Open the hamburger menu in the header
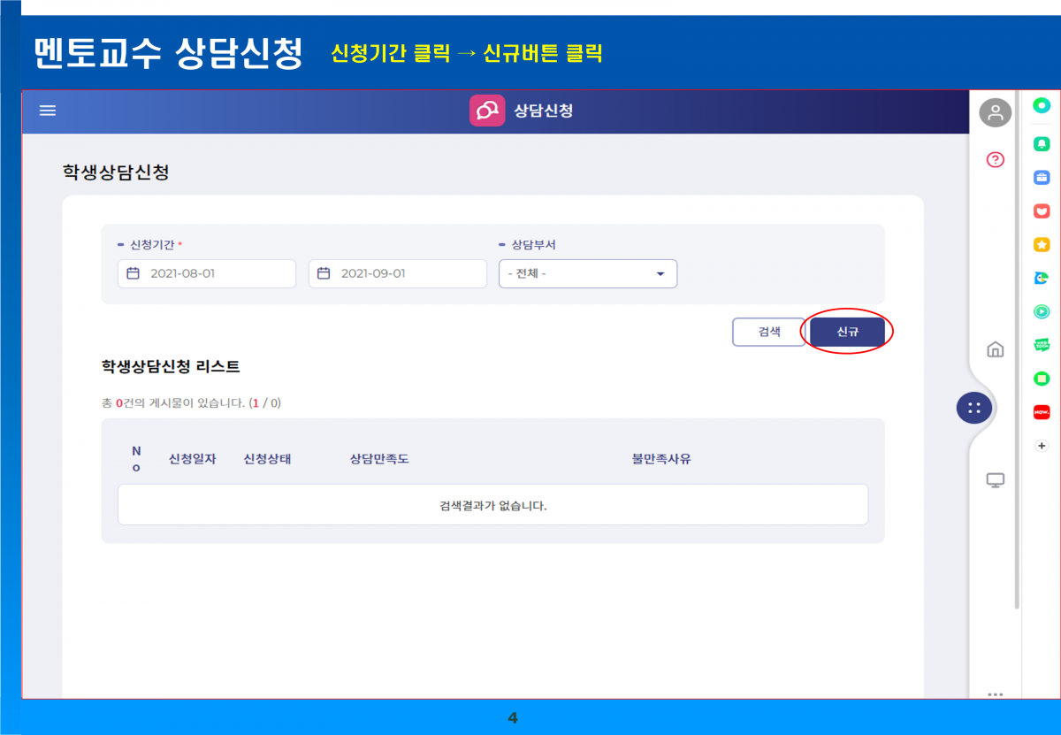1061x735 pixels. click(x=48, y=111)
